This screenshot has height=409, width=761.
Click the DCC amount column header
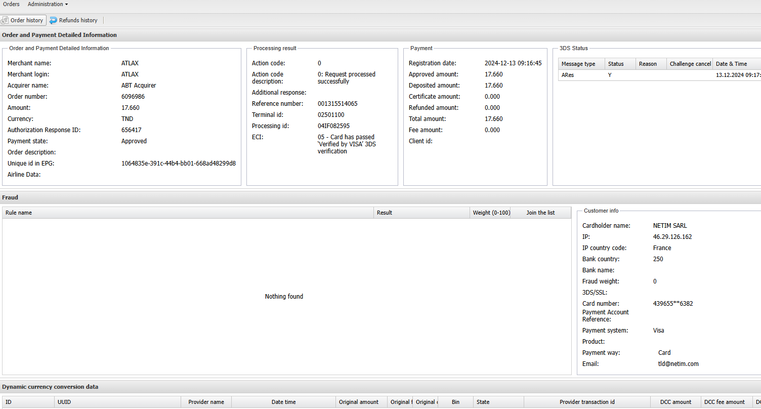click(x=675, y=402)
